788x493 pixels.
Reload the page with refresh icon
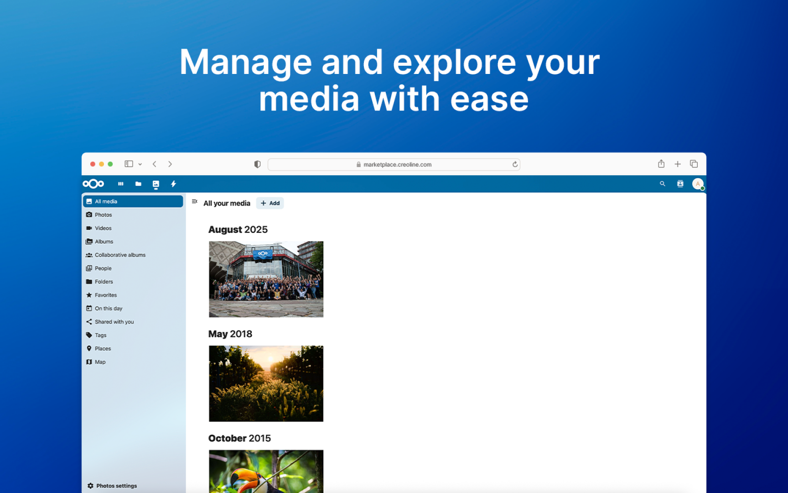tap(515, 164)
